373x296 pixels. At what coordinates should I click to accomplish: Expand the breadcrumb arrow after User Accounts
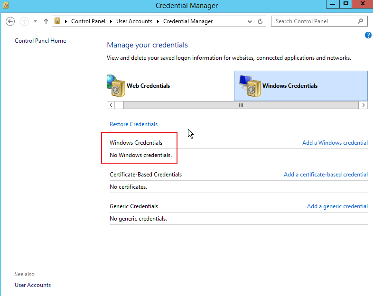[158, 21]
